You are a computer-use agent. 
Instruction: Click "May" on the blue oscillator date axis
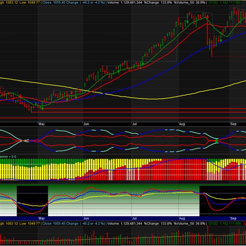coord(41,218)
